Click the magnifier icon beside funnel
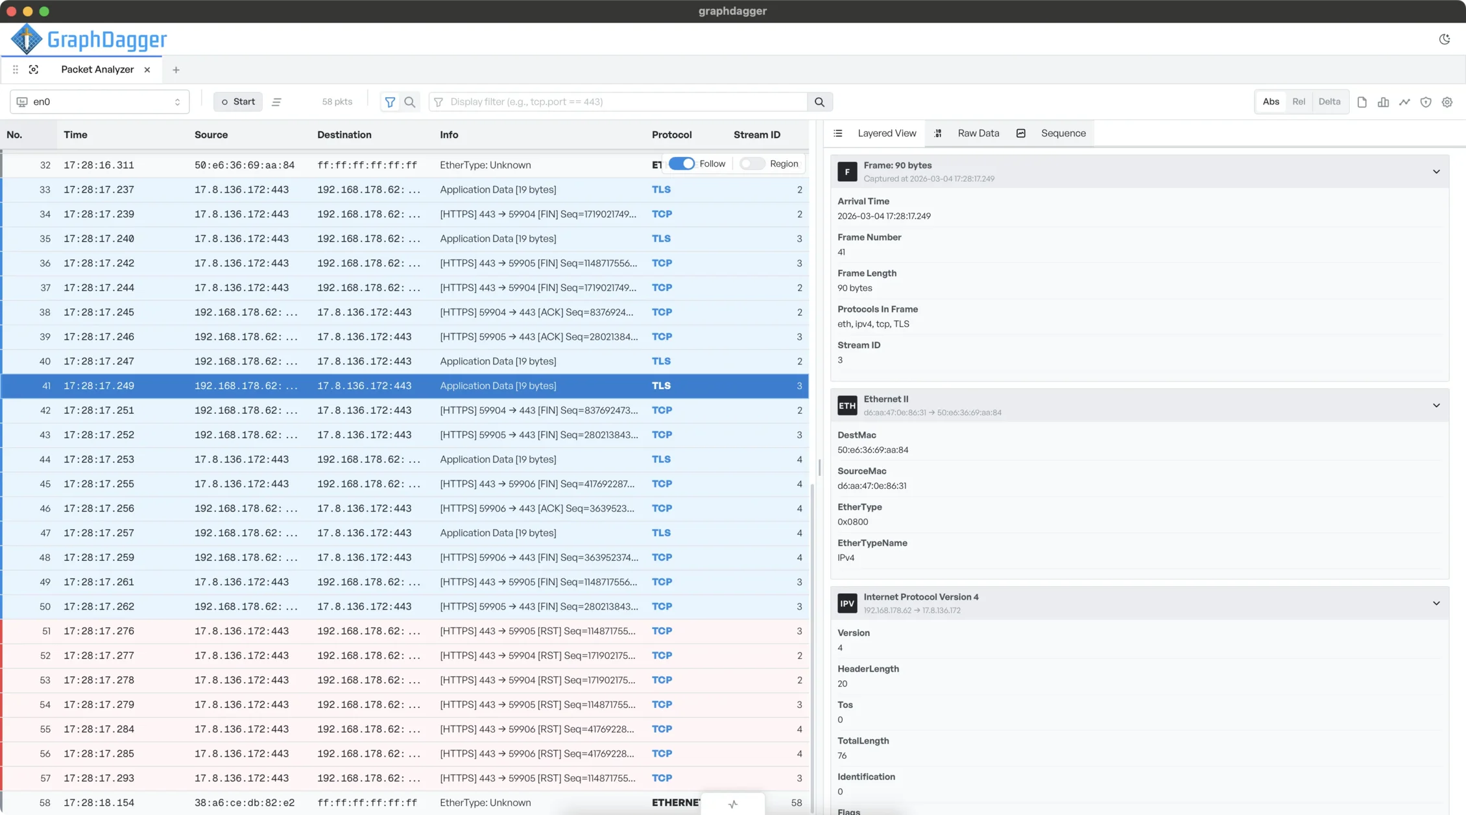This screenshot has height=815, width=1466. click(410, 102)
